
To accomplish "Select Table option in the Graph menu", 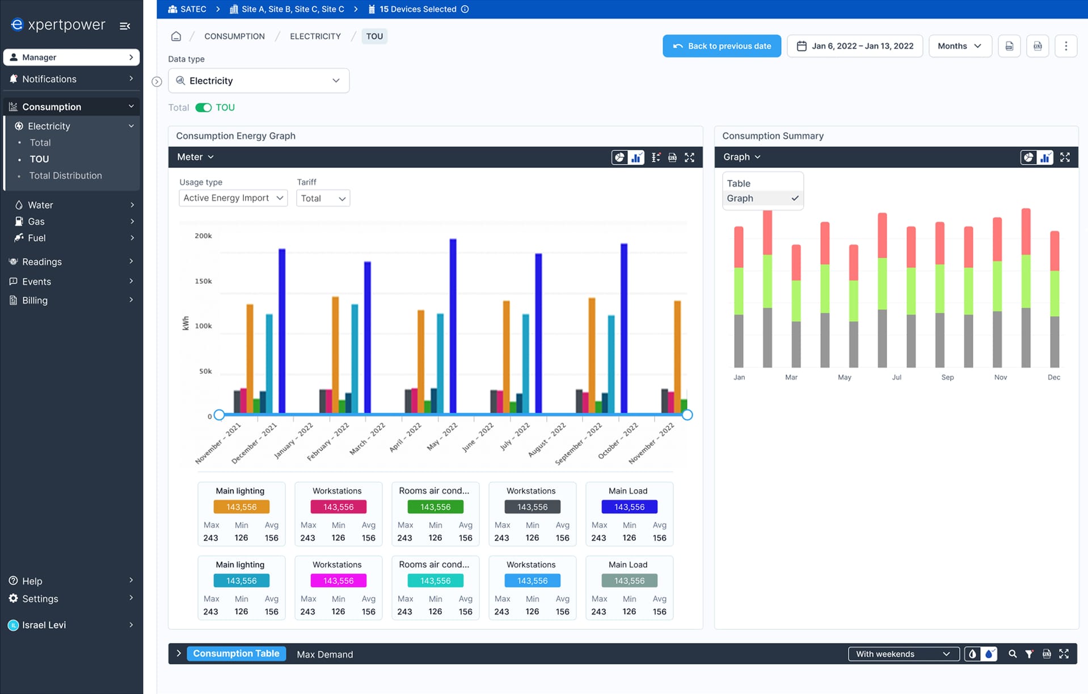I will pyautogui.click(x=739, y=183).
